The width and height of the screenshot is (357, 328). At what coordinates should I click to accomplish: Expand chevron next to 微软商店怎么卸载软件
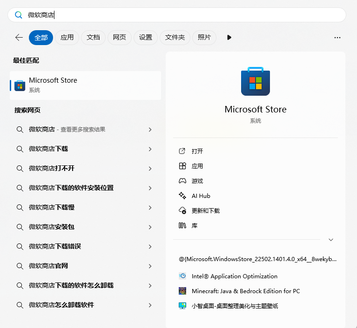click(x=150, y=305)
